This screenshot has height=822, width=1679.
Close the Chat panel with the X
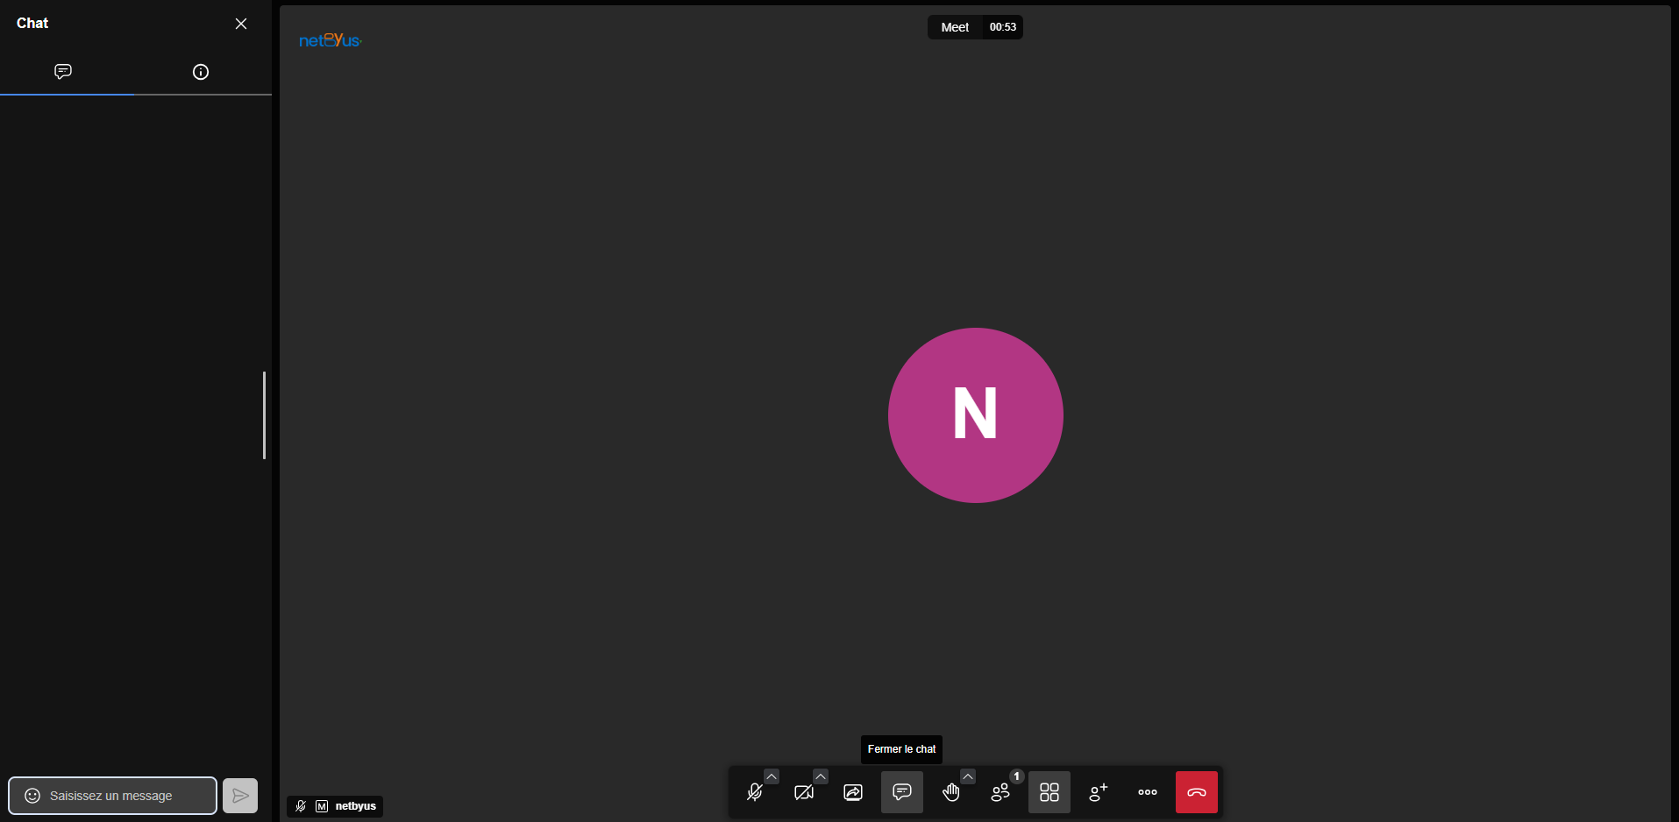[x=241, y=24]
